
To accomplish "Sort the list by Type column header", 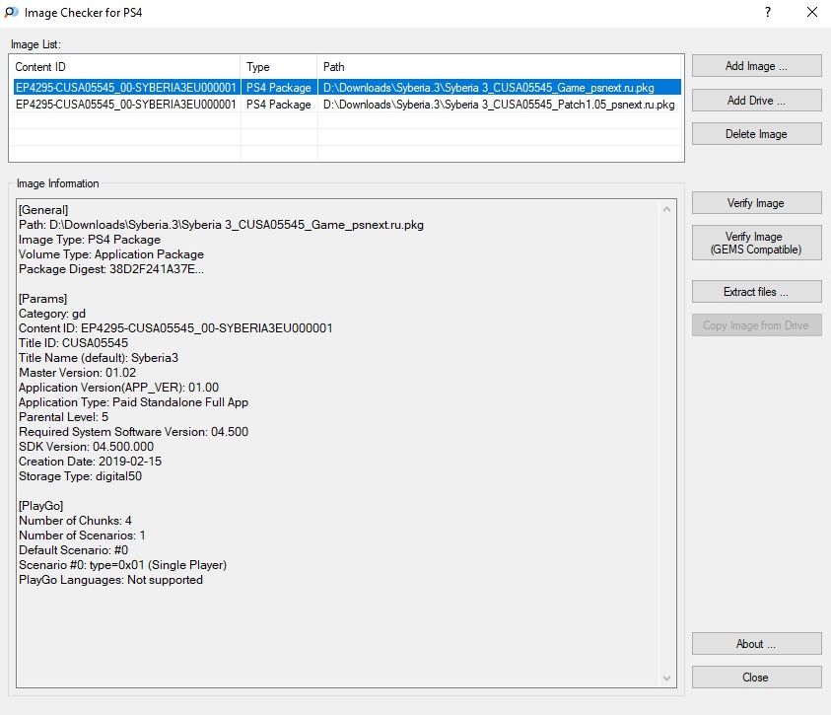I will click(279, 67).
